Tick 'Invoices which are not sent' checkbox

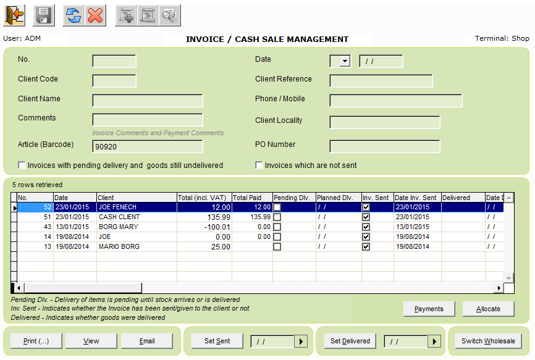pos(259,165)
